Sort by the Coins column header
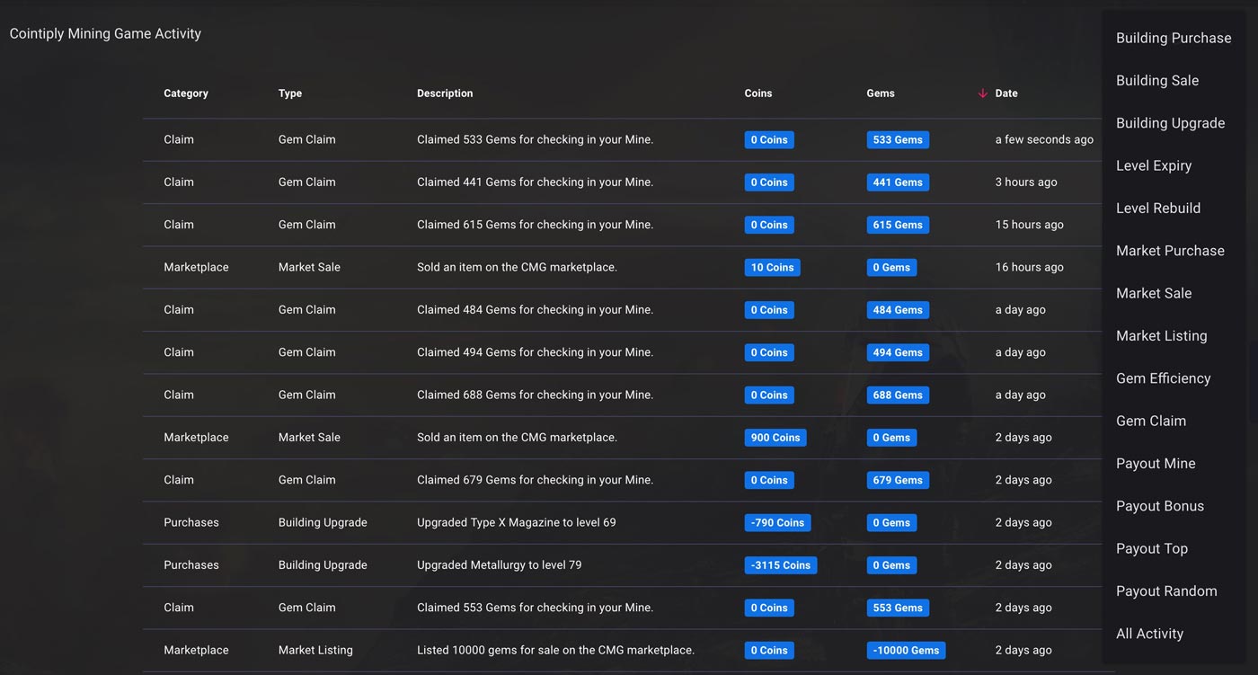 pyautogui.click(x=758, y=93)
